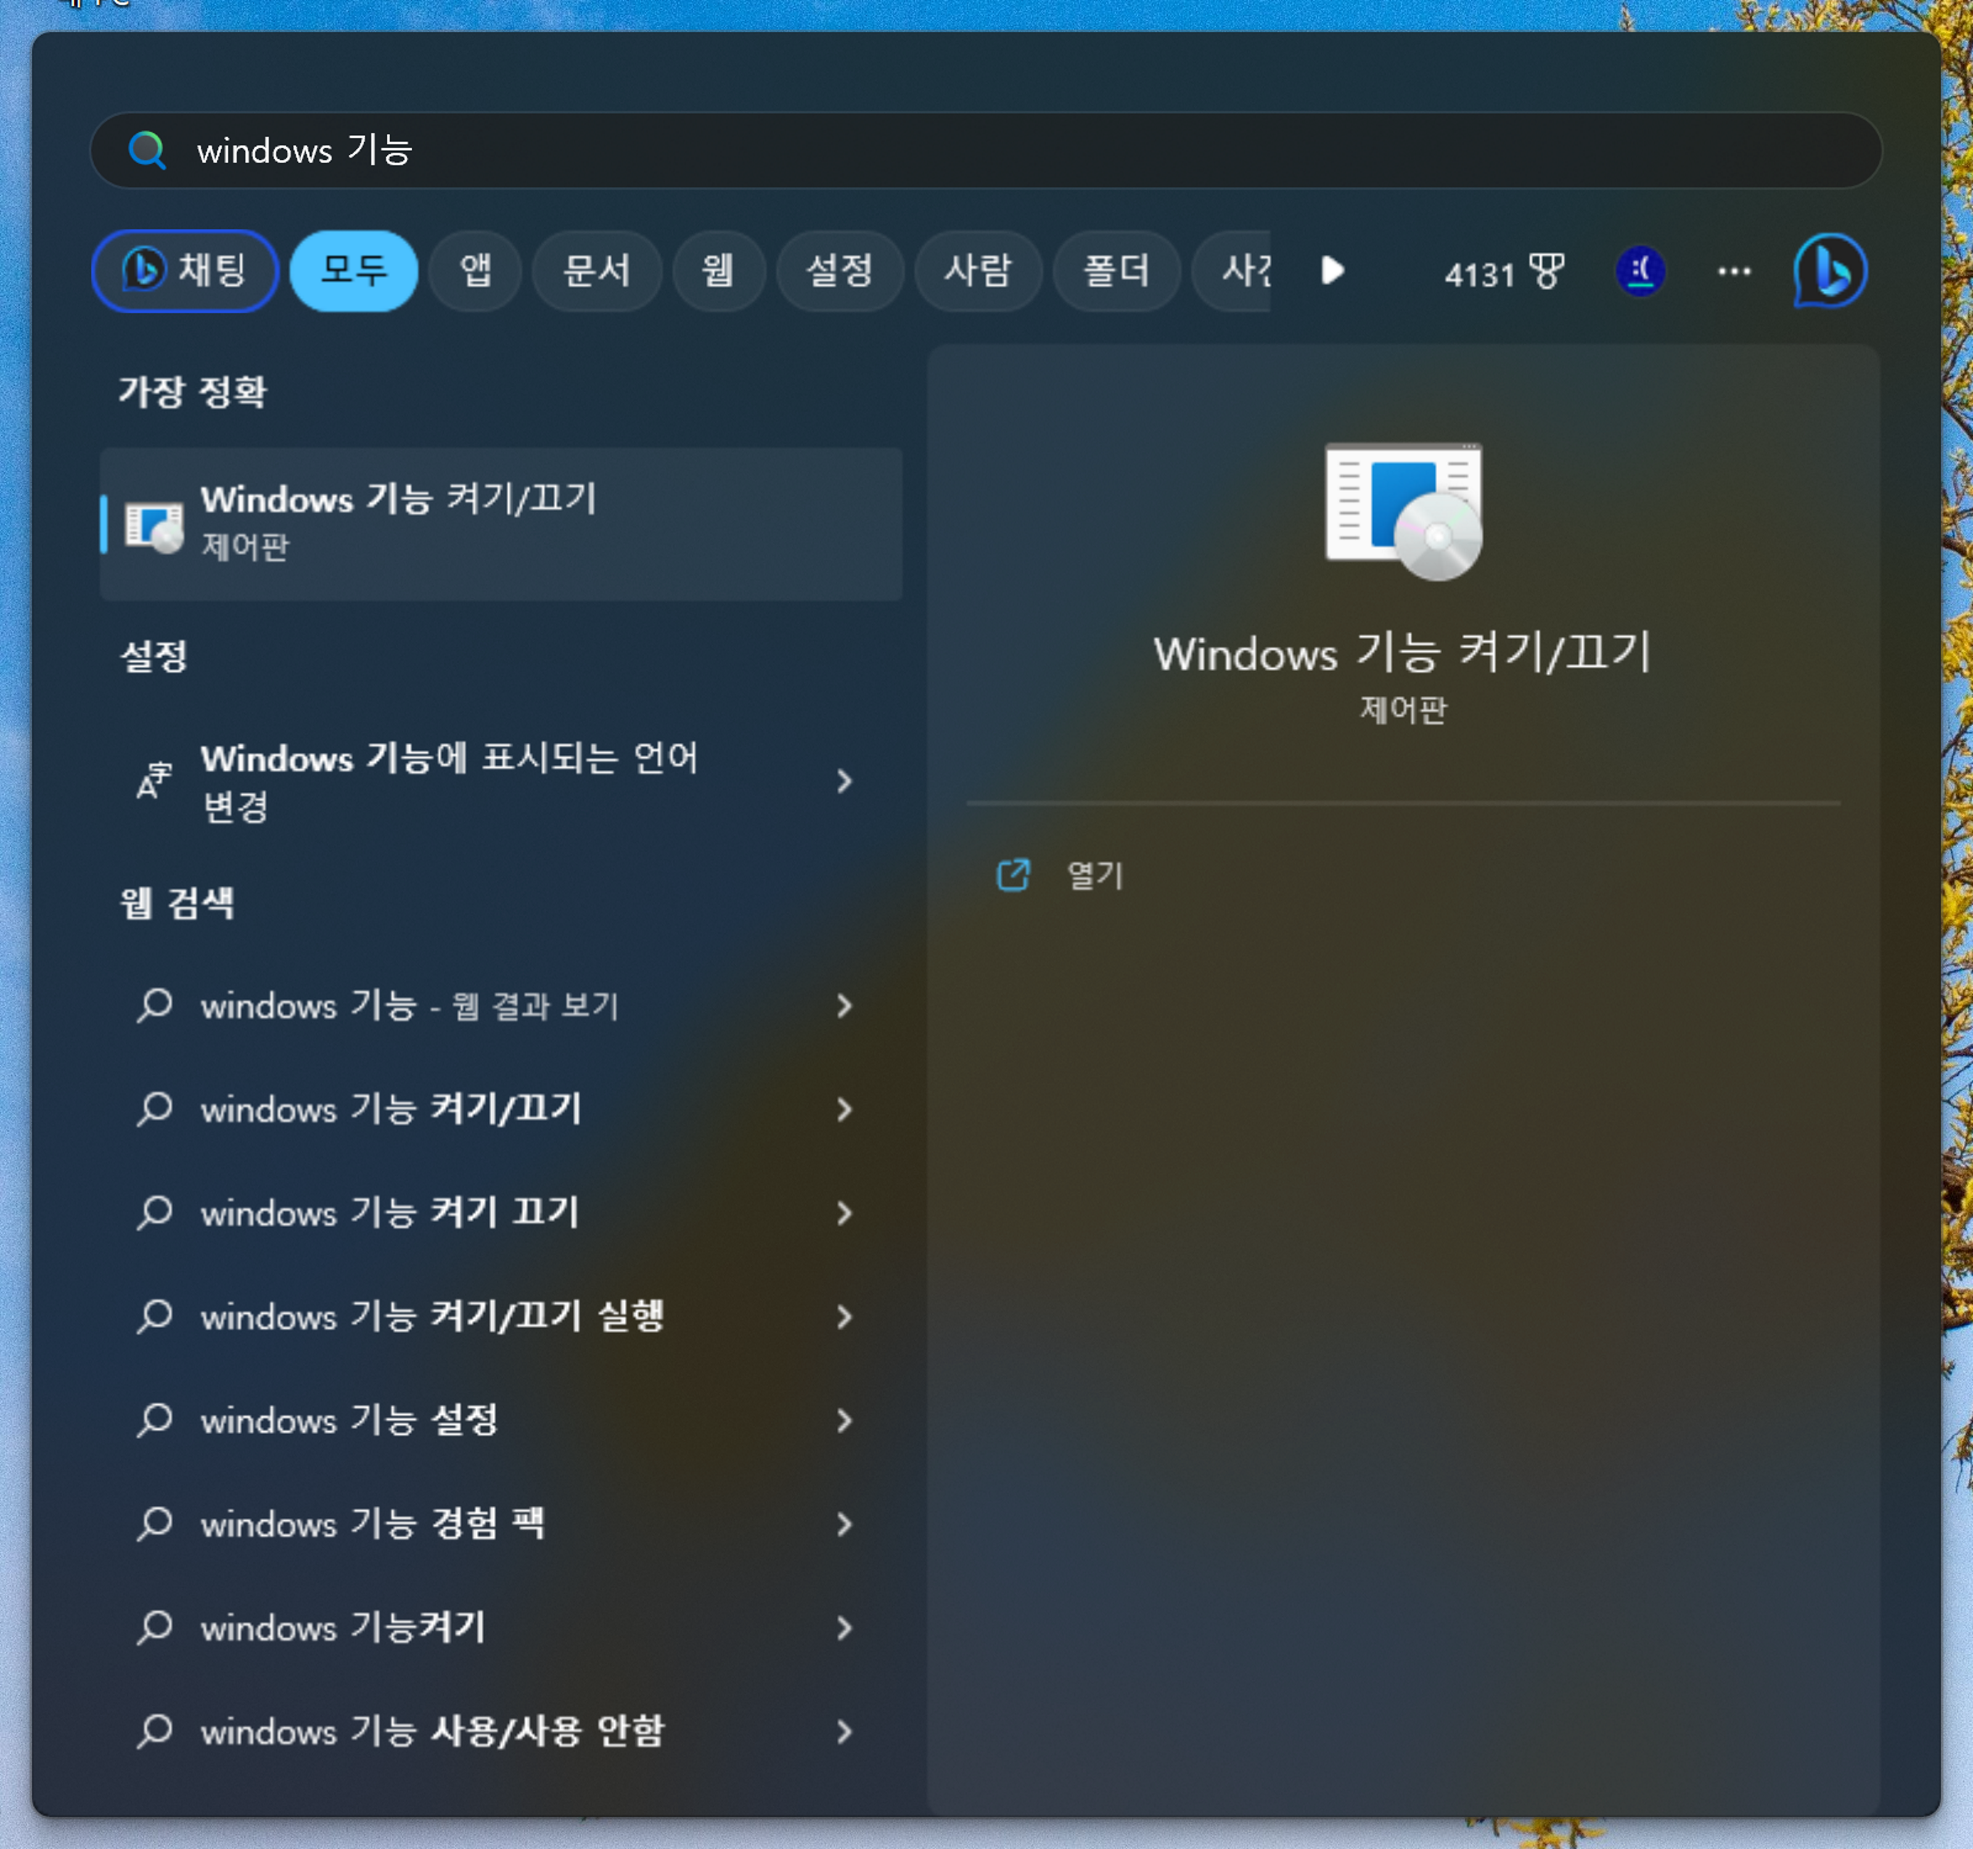This screenshot has width=1973, height=1849.
Task: Expand the Windows 기능에 표시되는 언어 변경 chevron
Action: point(843,782)
